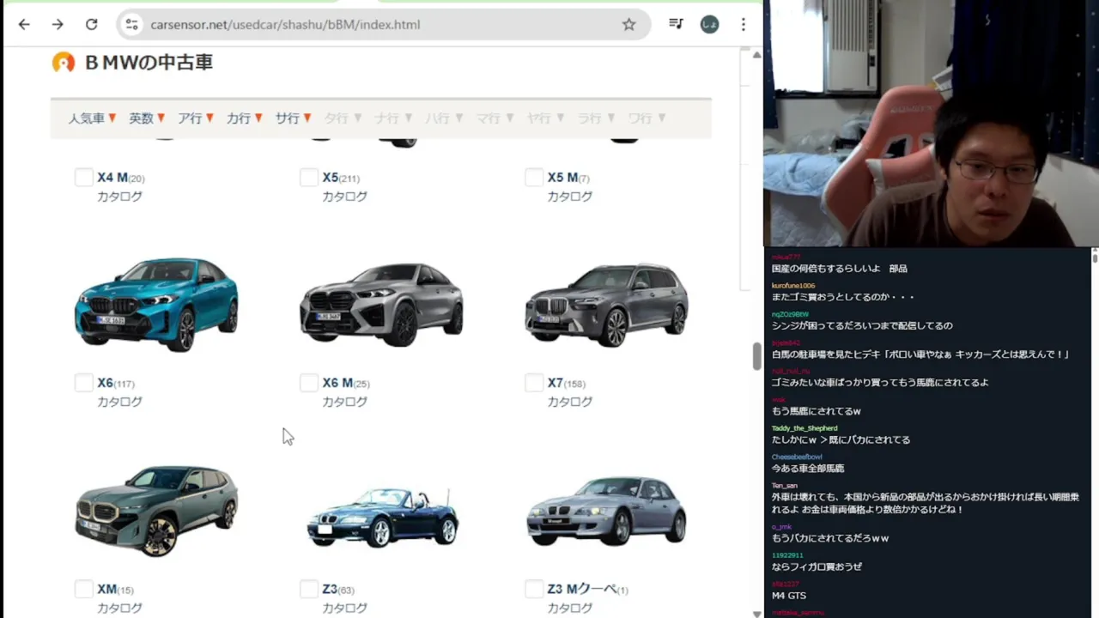Viewport: 1099px width, 618px height.
Task: Open カタログ link under X5
Action: click(x=344, y=196)
